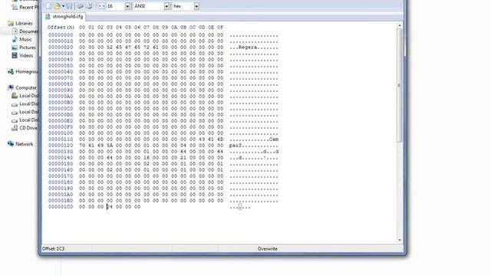491x276 pixels.
Task: Open the bytes per row dropdown arrow
Action: (x=127, y=6)
